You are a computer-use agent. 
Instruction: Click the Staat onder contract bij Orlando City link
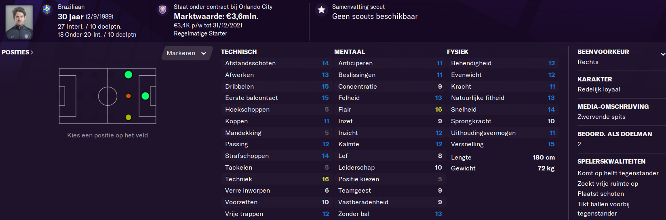223,7
